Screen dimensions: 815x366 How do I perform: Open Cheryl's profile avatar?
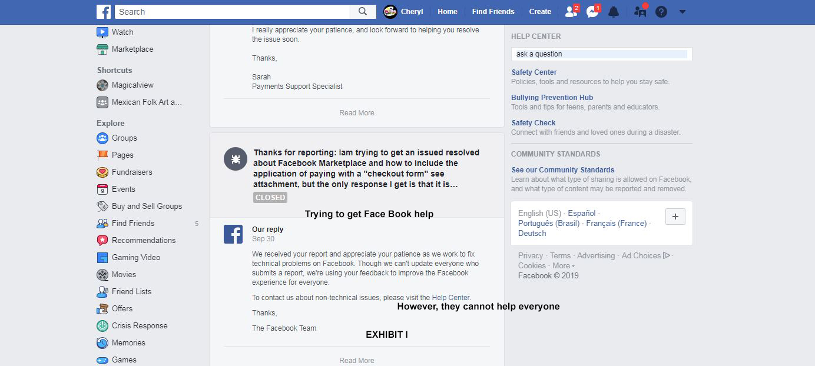tap(390, 12)
